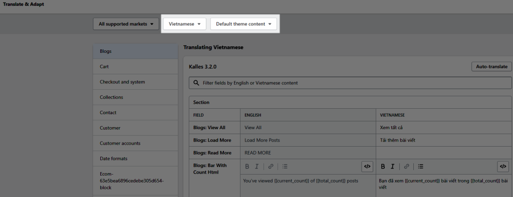
Task: Click bullet list icon in English editor
Action: (285, 167)
